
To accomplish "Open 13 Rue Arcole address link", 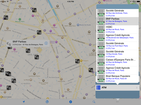I will tap(114, 54).
